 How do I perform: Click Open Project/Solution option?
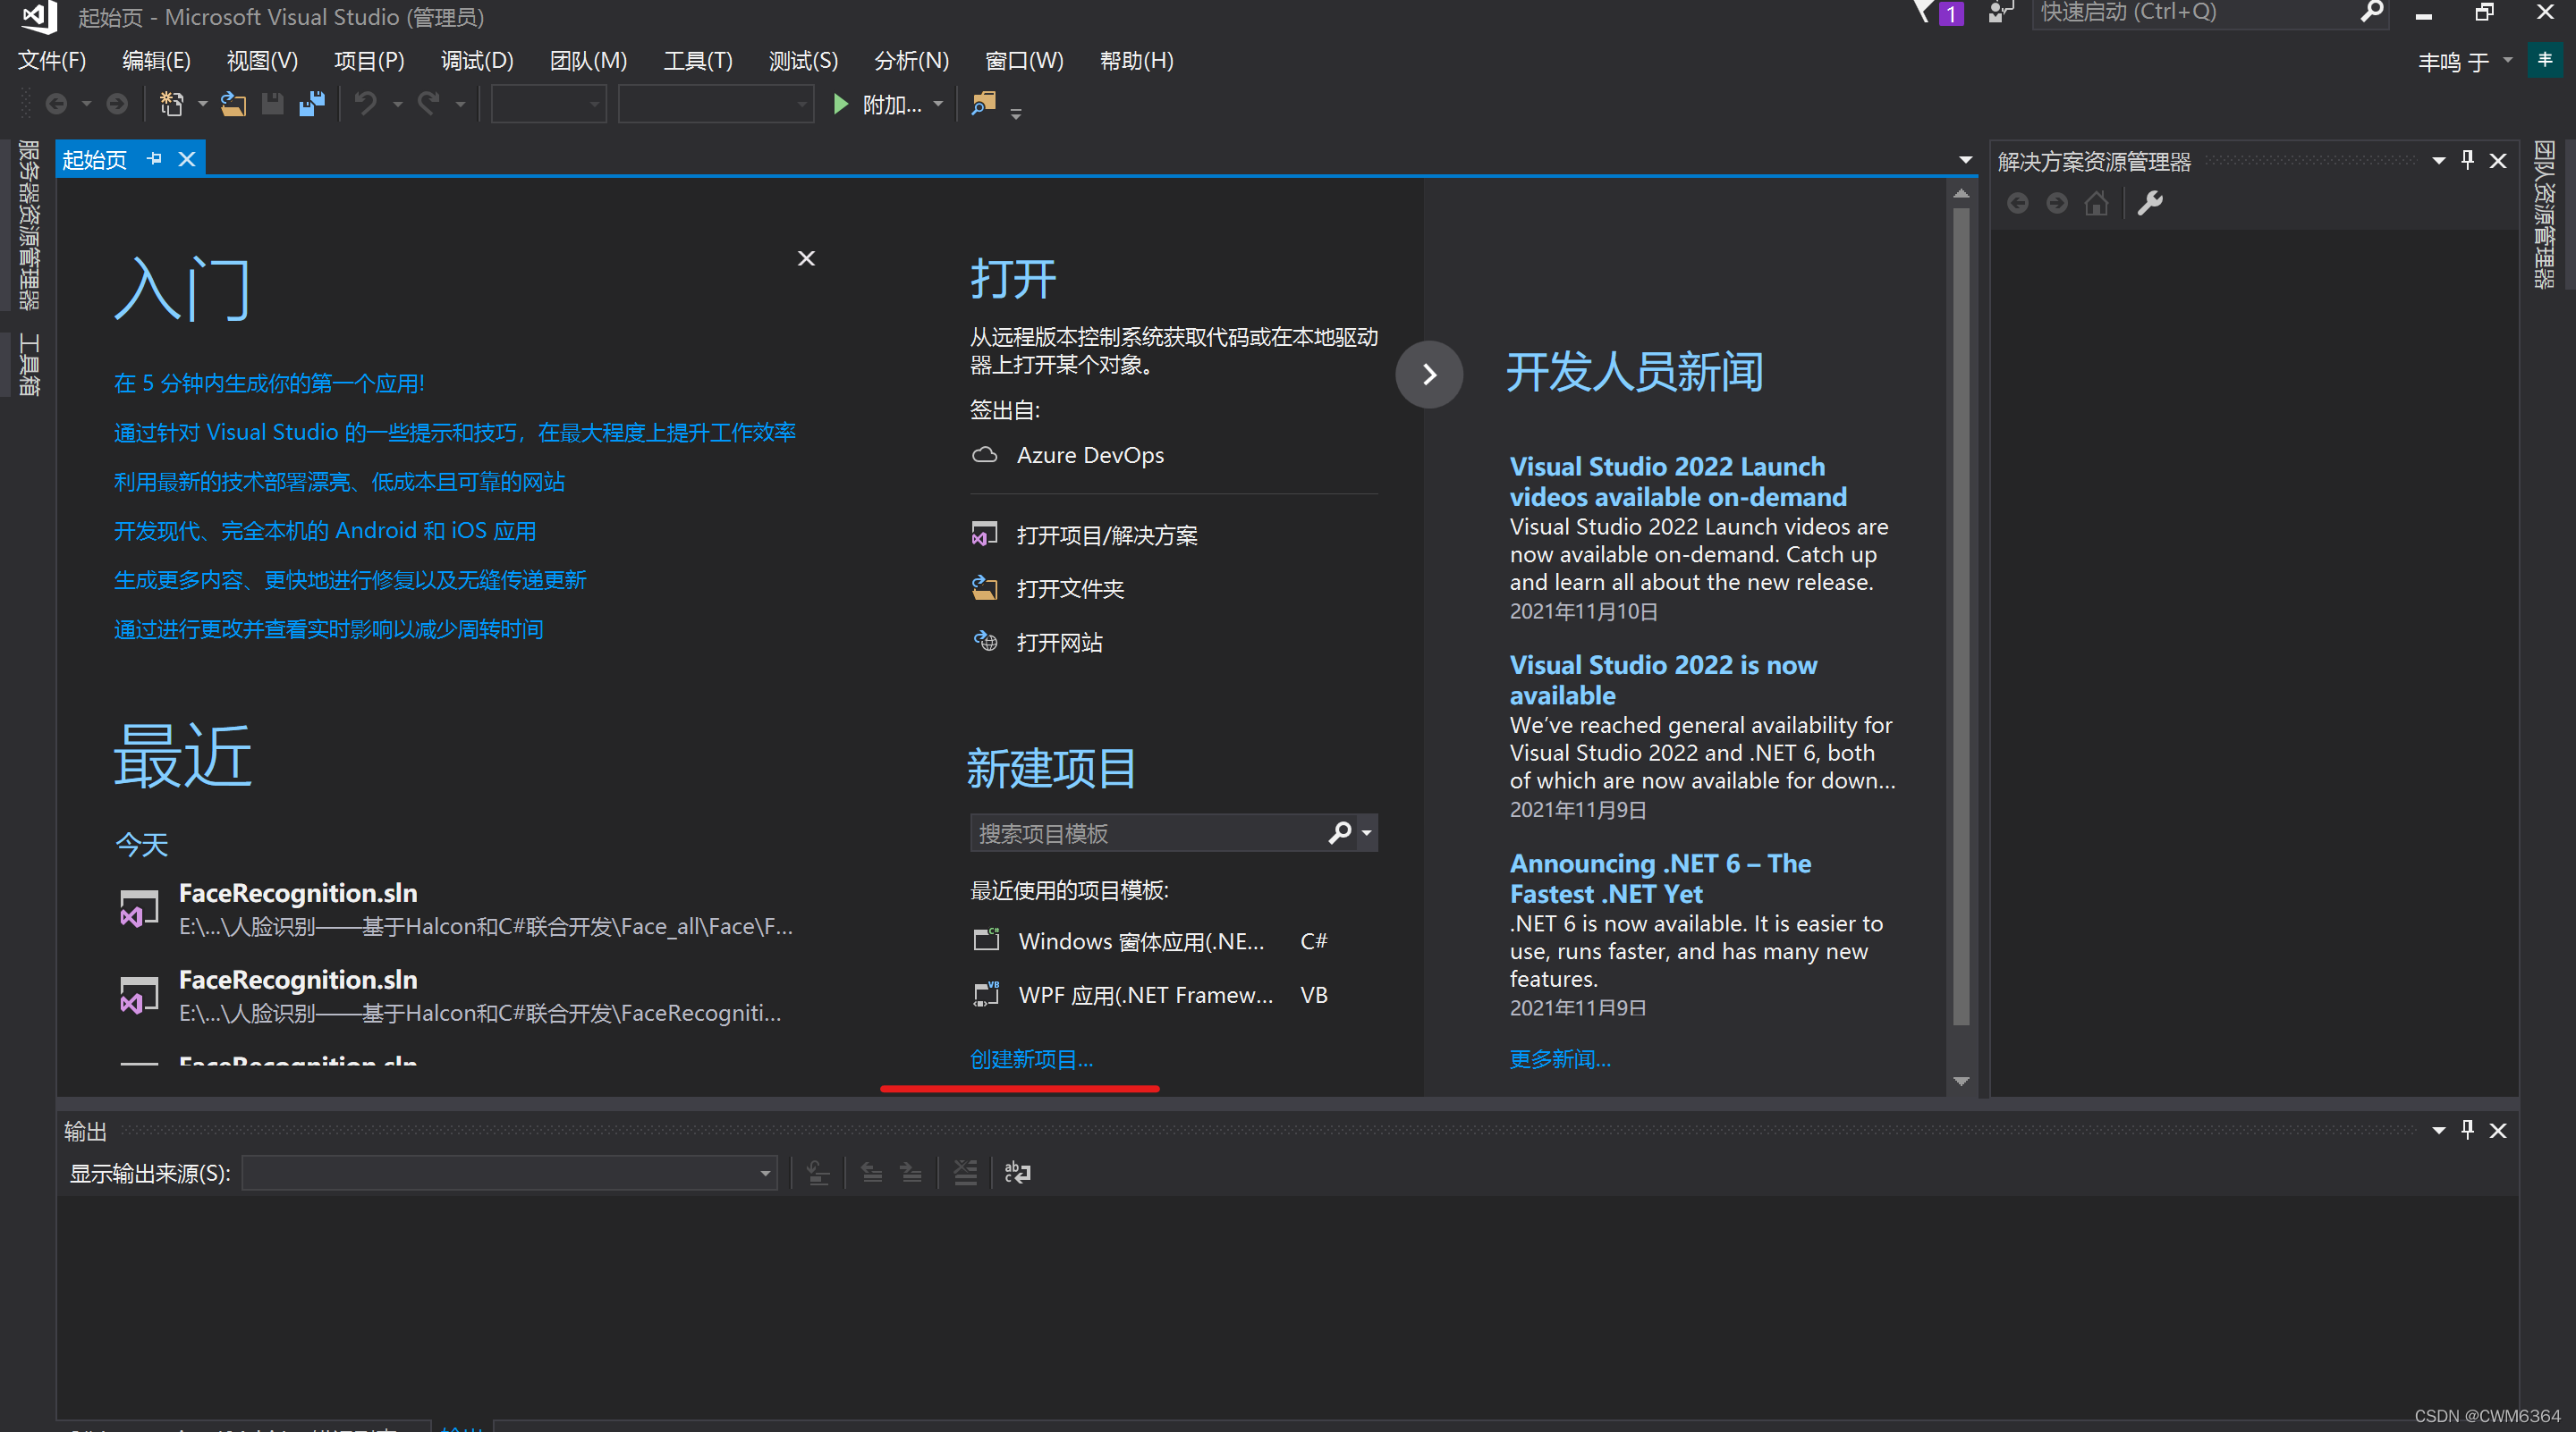point(1107,535)
